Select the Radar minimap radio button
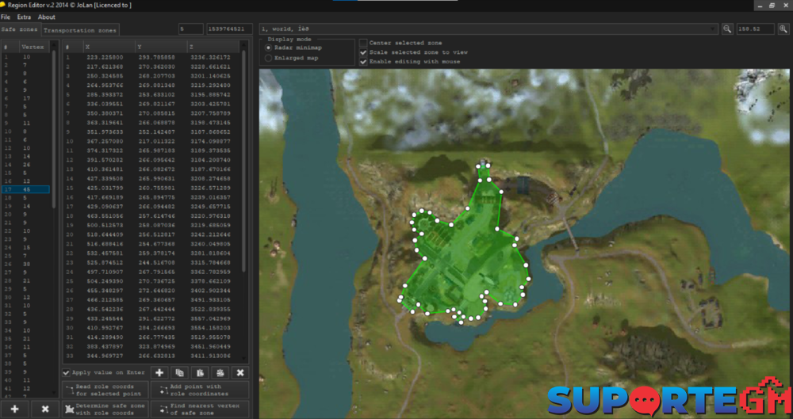This screenshot has width=793, height=419. tap(269, 48)
